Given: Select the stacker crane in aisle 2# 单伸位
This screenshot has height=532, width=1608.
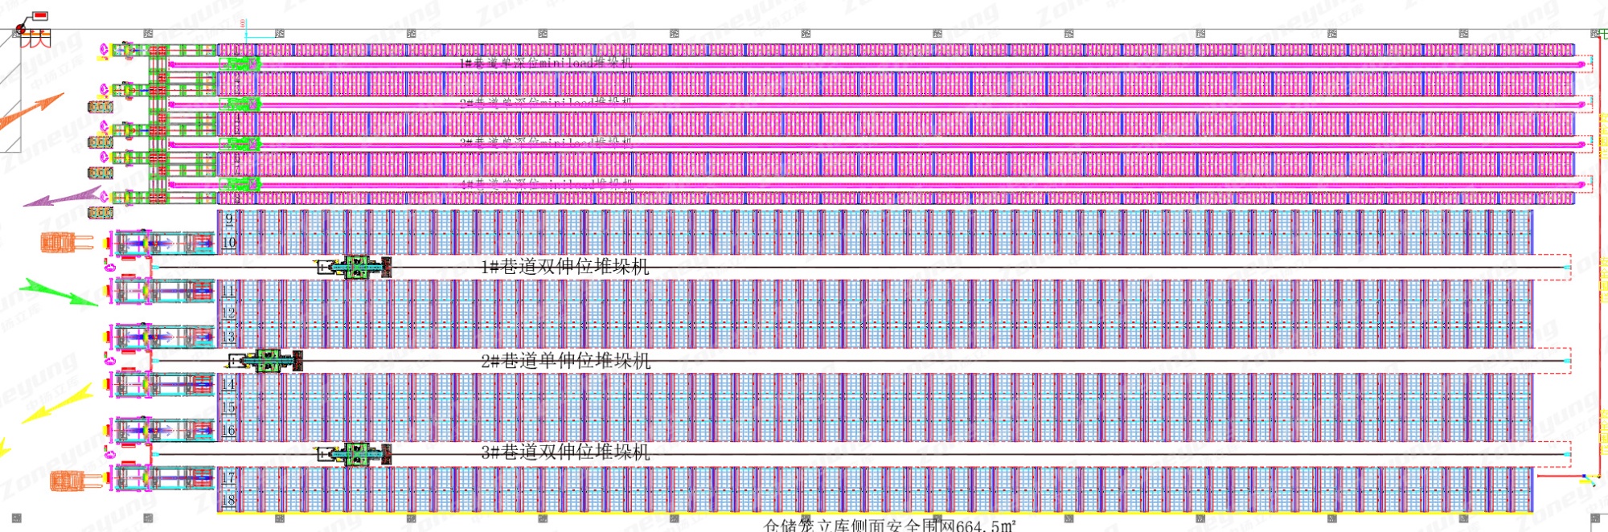Looking at the screenshot, I should coord(265,361).
